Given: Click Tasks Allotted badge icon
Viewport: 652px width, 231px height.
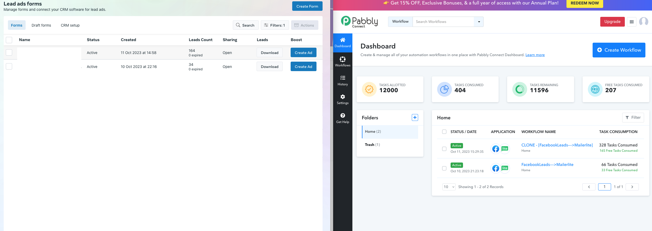Looking at the screenshot, I should pyautogui.click(x=369, y=89).
